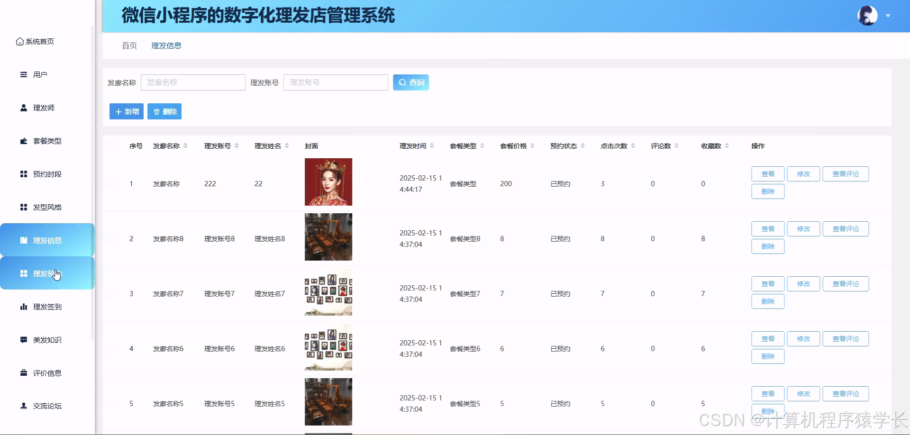Select the checkbox on 发廊名称8 row
The width and height of the screenshot is (910, 435).
(x=109, y=238)
